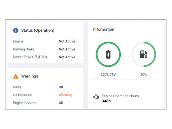The width and height of the screenshot is (172, 129).
Task: Select the Power Take-Off (PTO) label
Action: click(30, 57)
